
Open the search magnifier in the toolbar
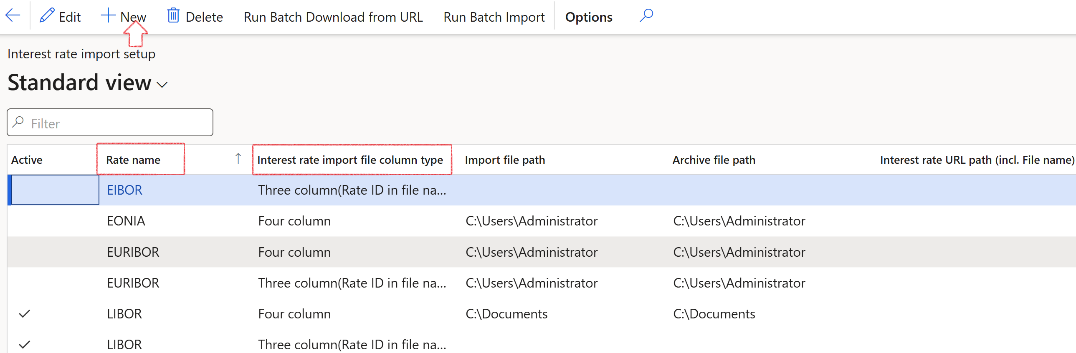tap(646, 16)
